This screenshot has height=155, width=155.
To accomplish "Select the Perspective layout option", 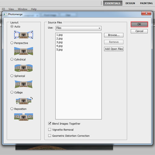I will coord(12,43).
